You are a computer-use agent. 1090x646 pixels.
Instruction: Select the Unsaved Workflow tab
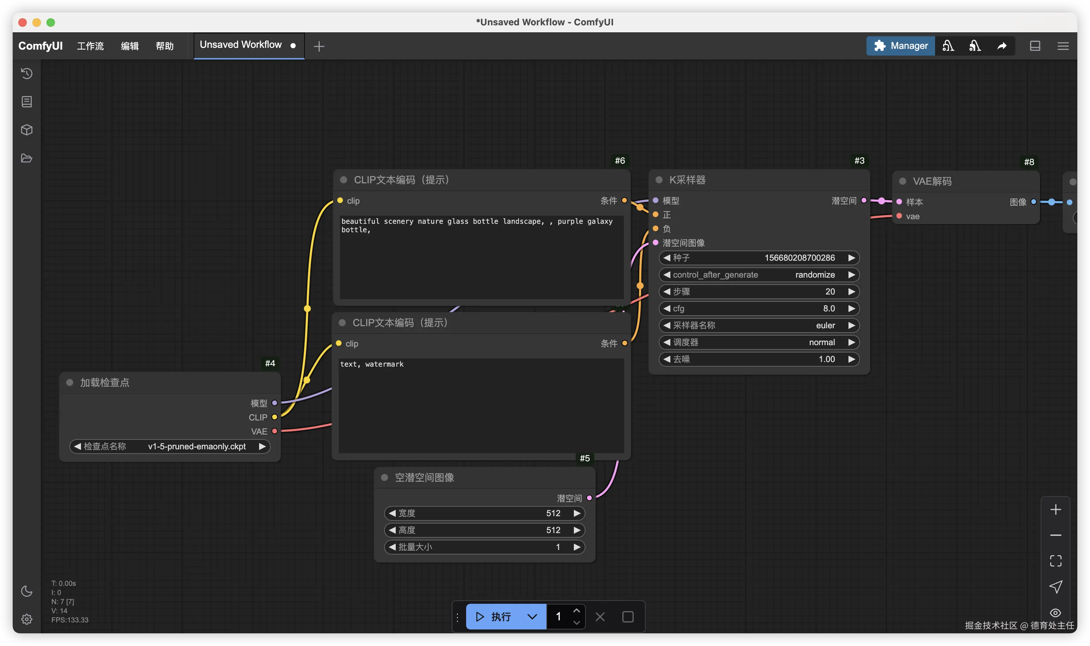coord(241,45)
